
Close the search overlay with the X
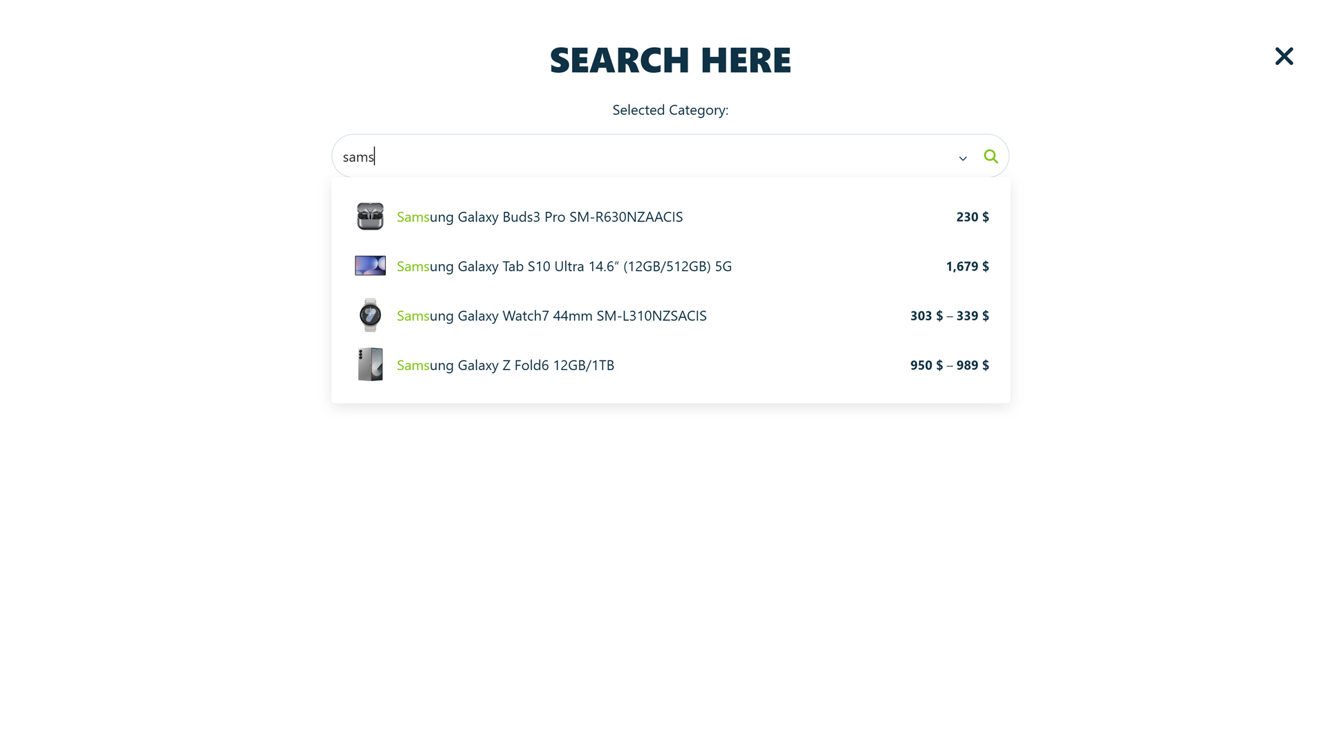[1283, 56]
